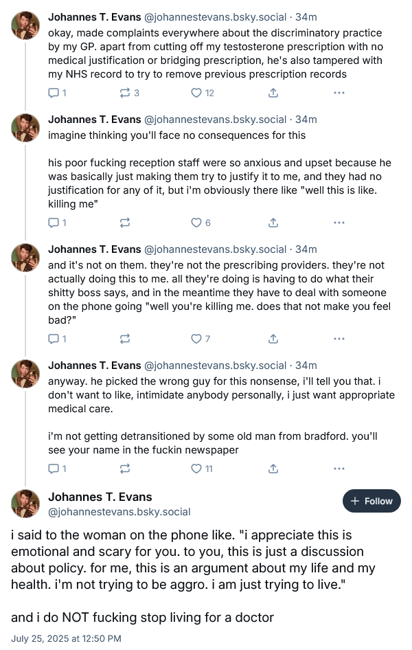Click the avatar on the first thread post
The image size is (412, 650).
25,25
